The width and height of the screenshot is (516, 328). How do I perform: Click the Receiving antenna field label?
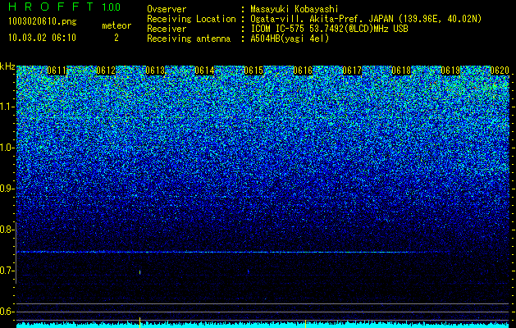point(189,39)
